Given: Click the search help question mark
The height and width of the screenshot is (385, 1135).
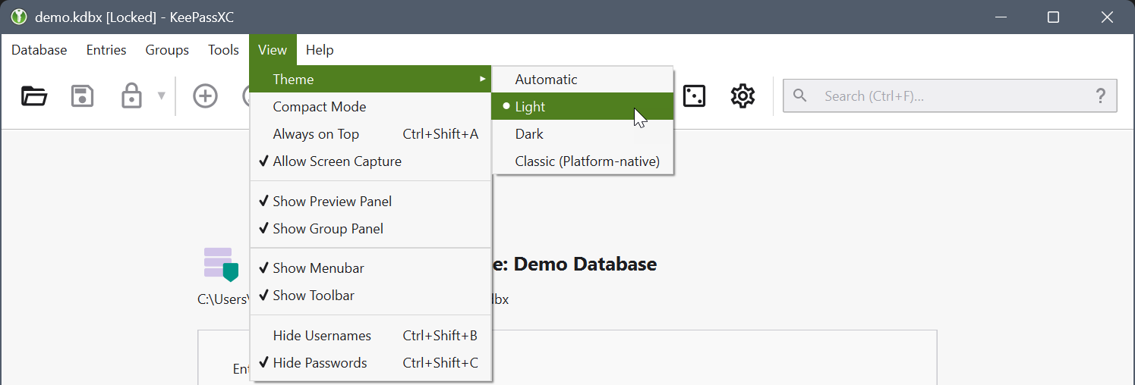Looking at the screenshot, I should pyautogui.click(x=1100, y=96).
